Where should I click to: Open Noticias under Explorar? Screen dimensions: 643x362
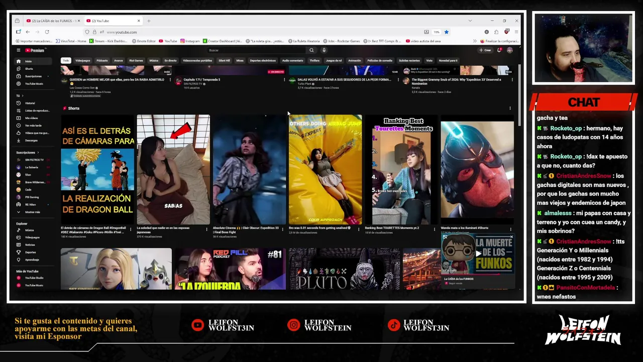tap(34, 245)
